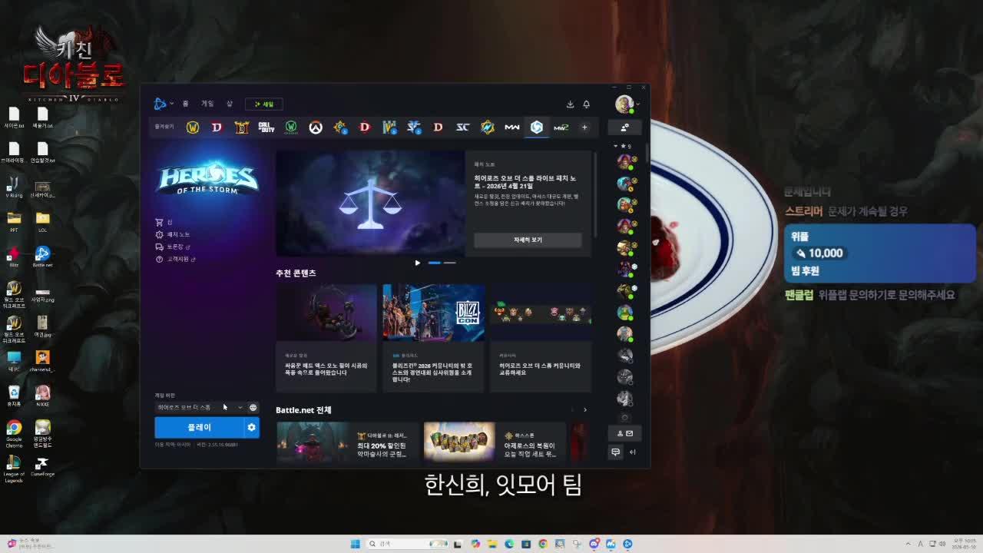983x553 pixels.
Task: Select the Overwatch game icon
Action: pyautogui.click(x=316, y=127)
